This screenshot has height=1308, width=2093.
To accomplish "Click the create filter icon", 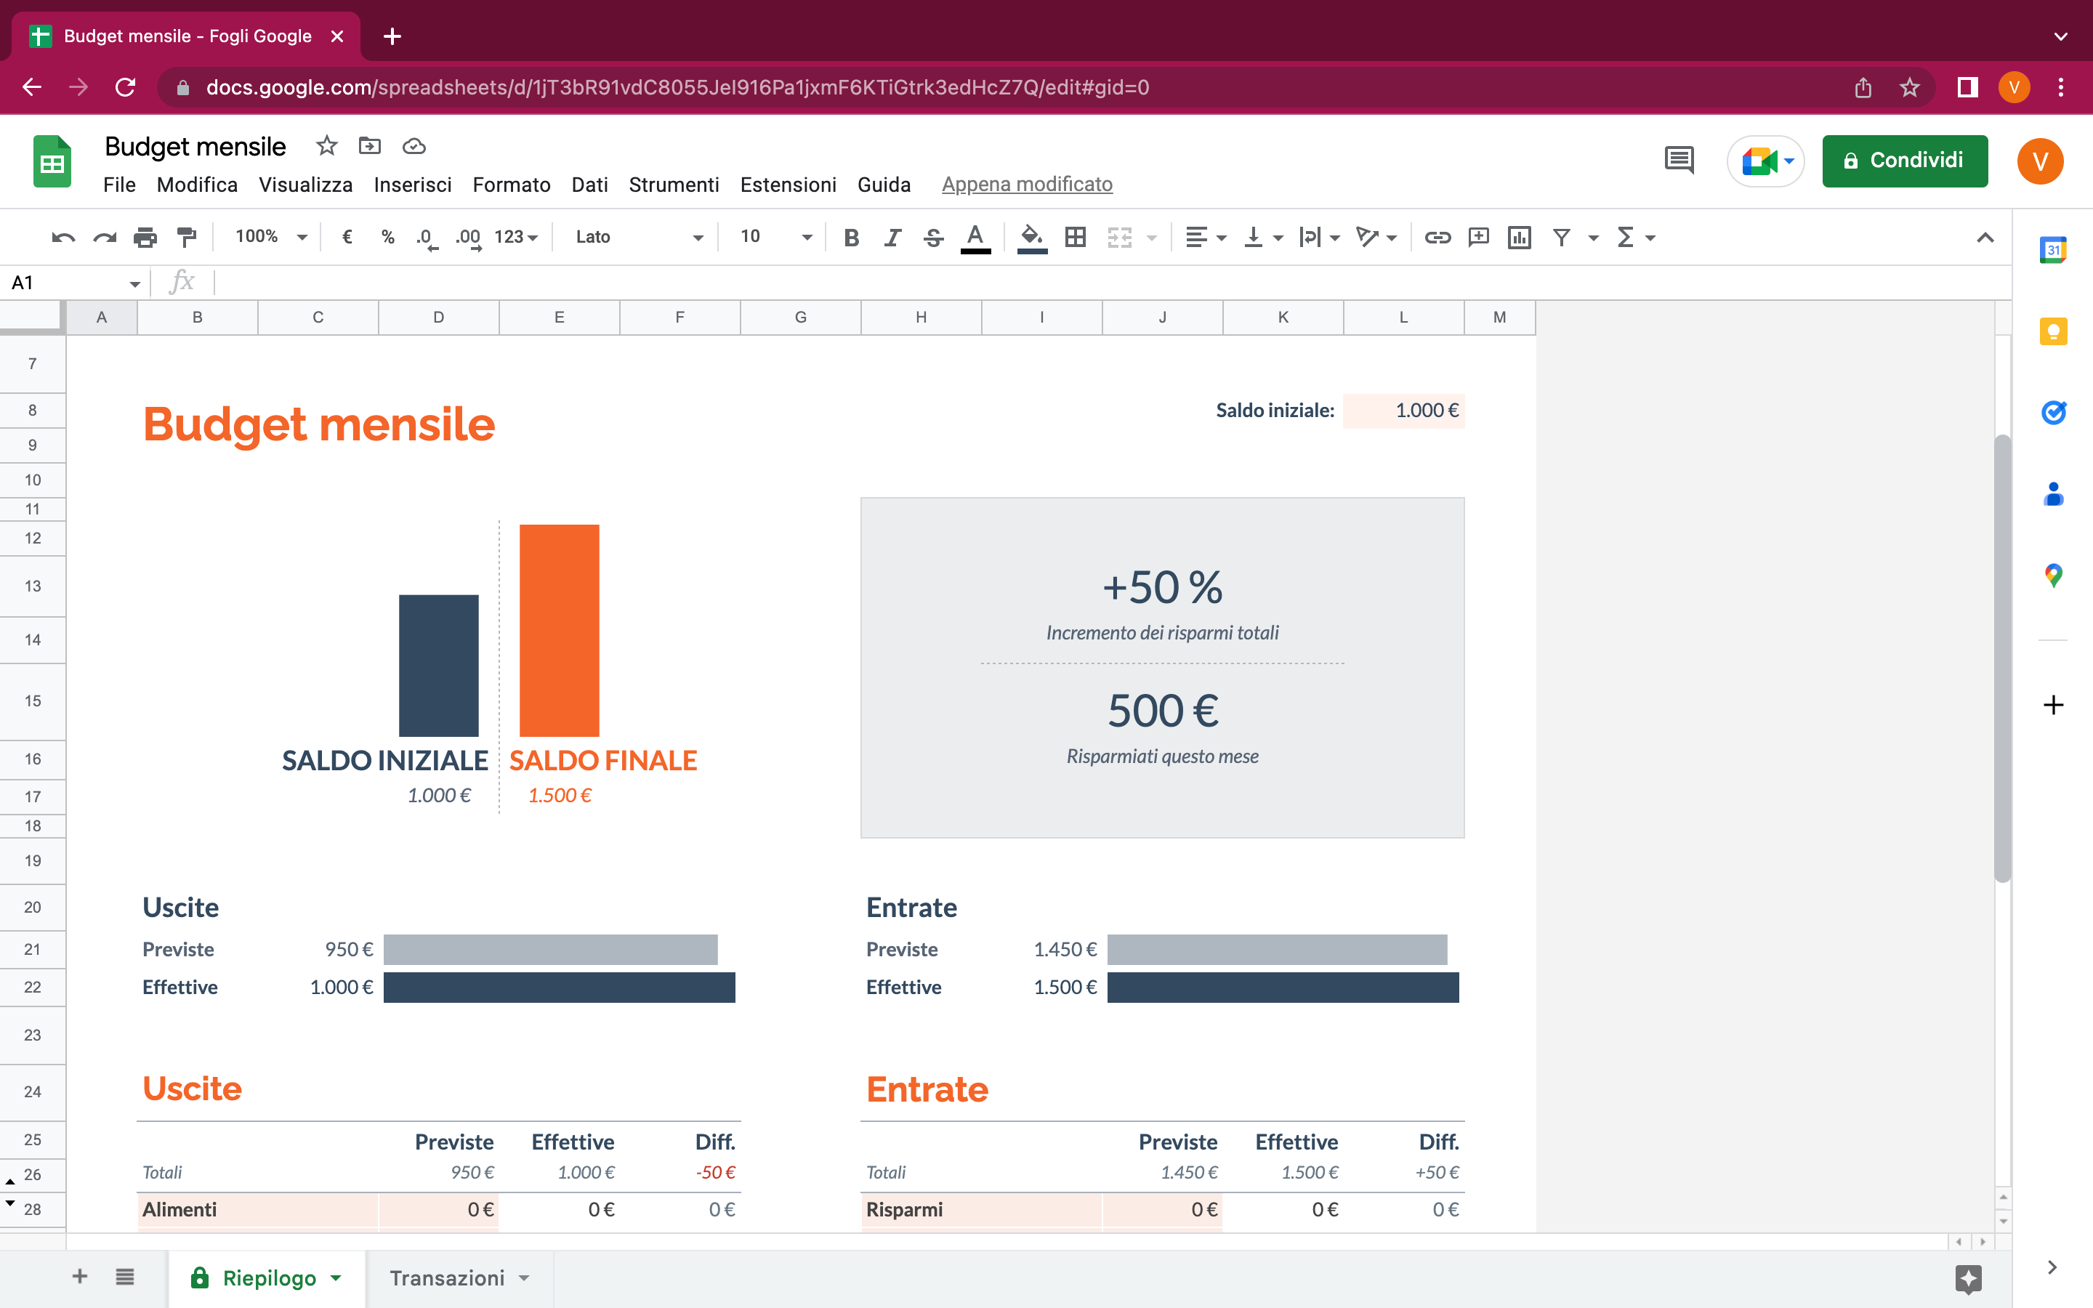I will click(1561, 237).
